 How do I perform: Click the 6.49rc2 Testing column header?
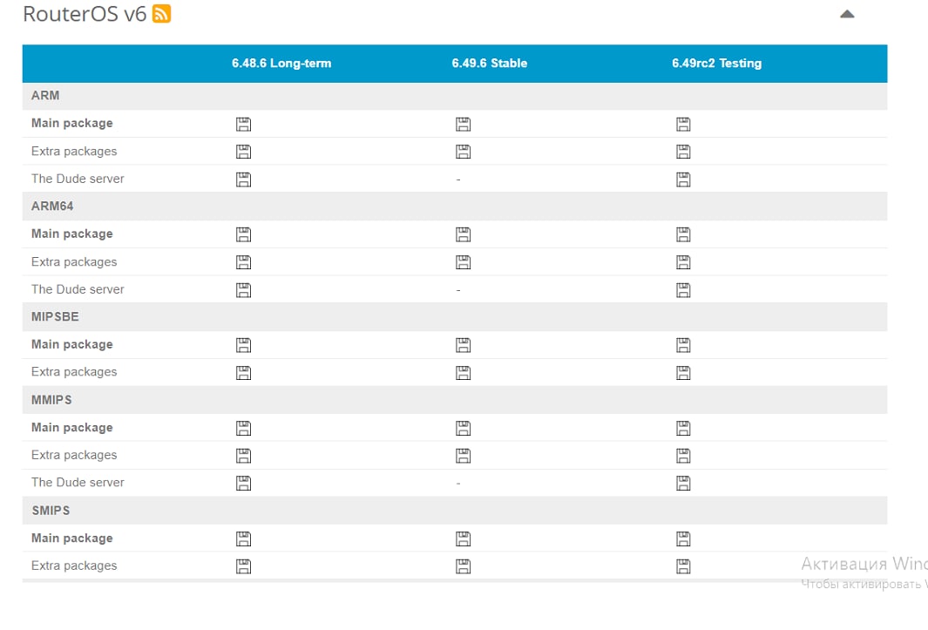click(717, 64)
